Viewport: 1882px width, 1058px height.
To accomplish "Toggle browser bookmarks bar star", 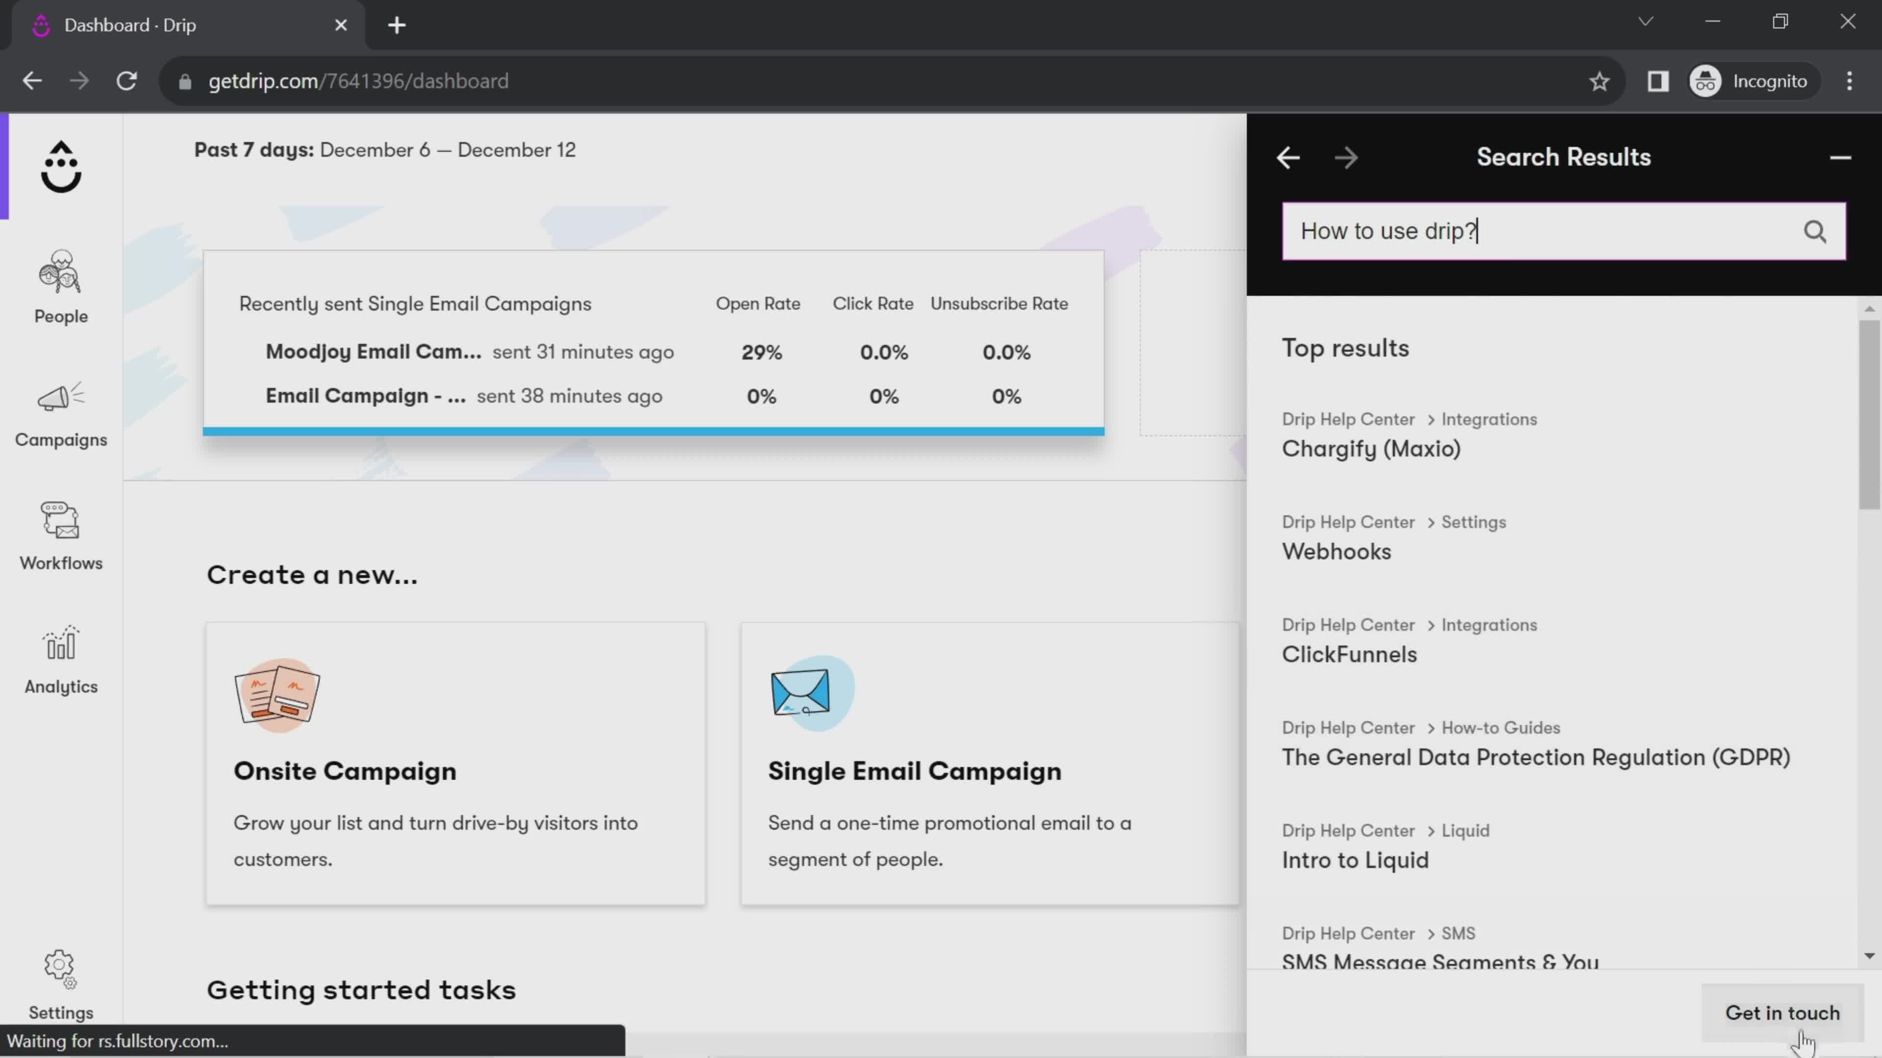I will [1600, 80].
